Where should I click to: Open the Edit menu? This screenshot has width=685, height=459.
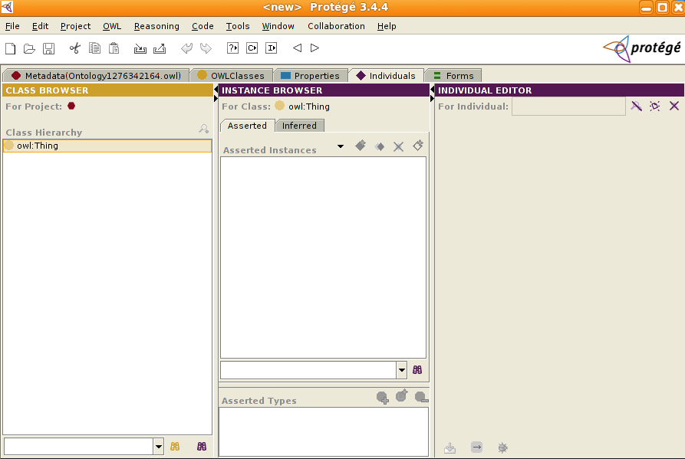tap(40, 26)
